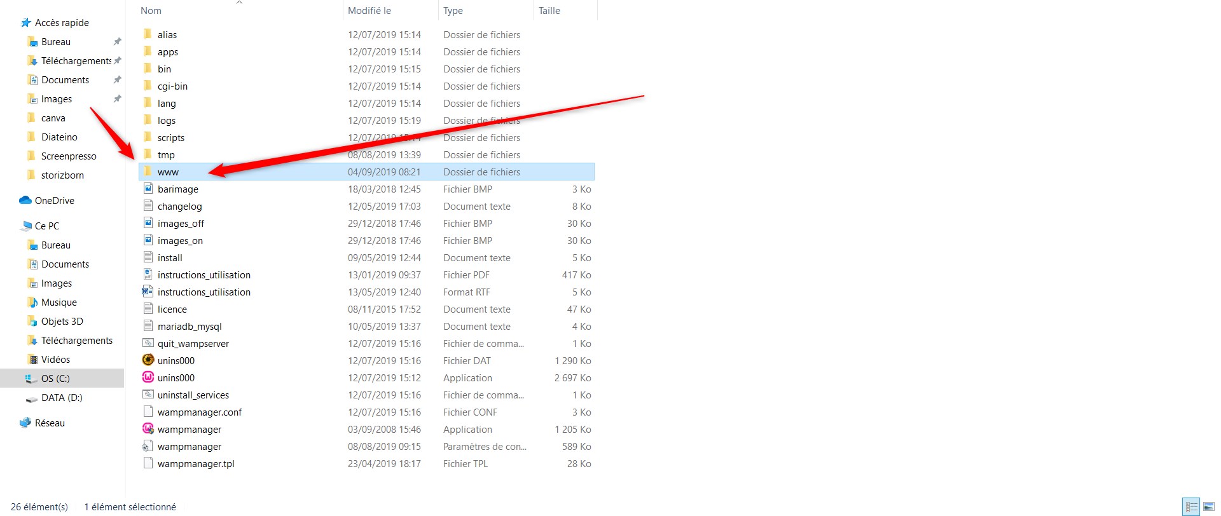Select the licence file name
This screenshot has height=516, width=1221.
click(x=172, y=309)
